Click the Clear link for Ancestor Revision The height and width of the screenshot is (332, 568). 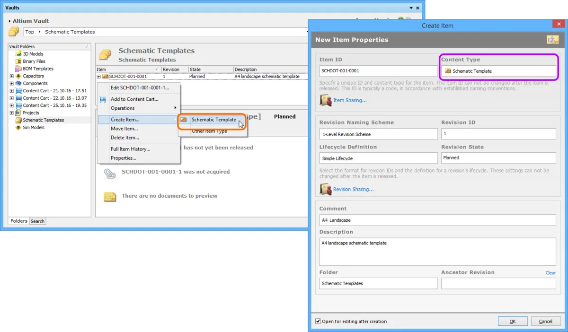point(550,273)
